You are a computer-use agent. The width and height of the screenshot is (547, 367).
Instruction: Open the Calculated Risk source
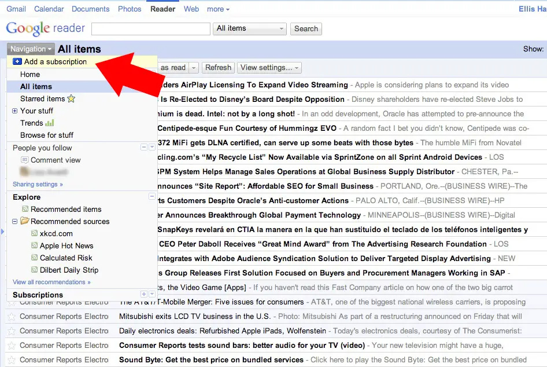66,258
